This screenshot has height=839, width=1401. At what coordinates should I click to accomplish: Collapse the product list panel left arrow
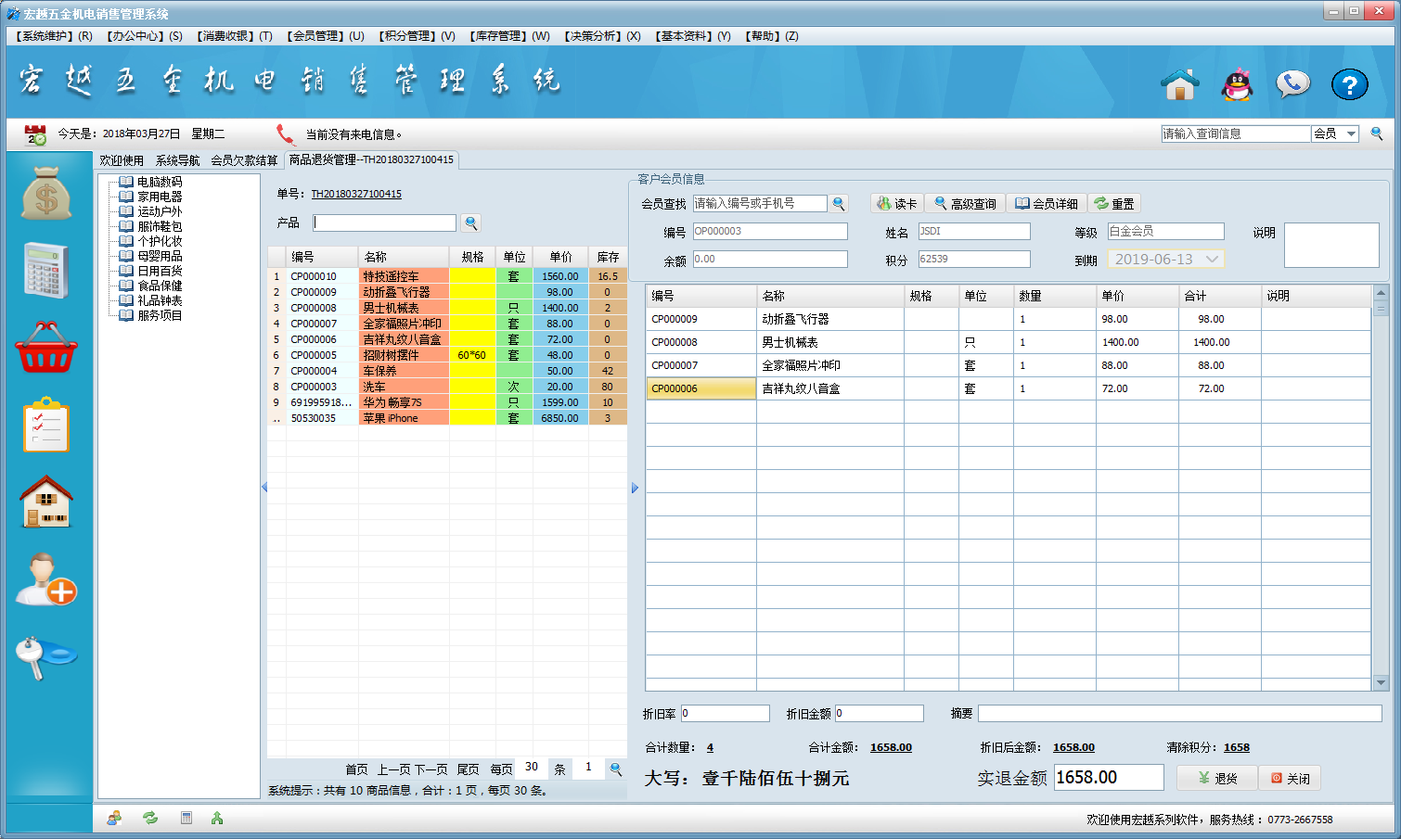coord(264,488)
